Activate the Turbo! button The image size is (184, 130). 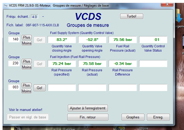[131, 16]
